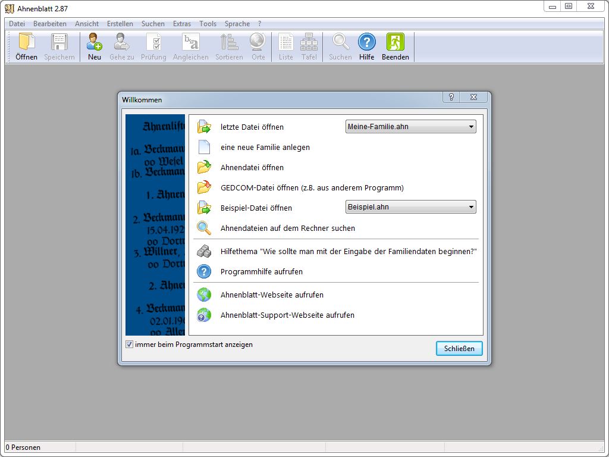Click the Hilfethema bricks icon
Image resolution: width=609 pixels, height=457 pixels.
tap(204, 252)
